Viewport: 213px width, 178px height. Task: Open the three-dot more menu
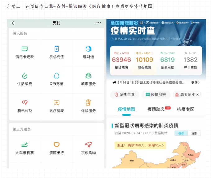click(99, 23)
